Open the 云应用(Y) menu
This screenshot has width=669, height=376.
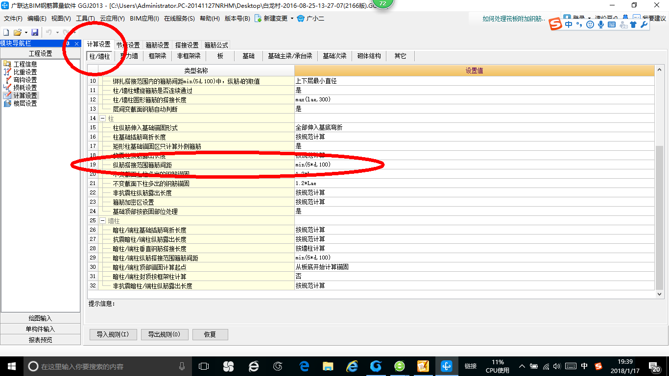[x=112, y=19]
